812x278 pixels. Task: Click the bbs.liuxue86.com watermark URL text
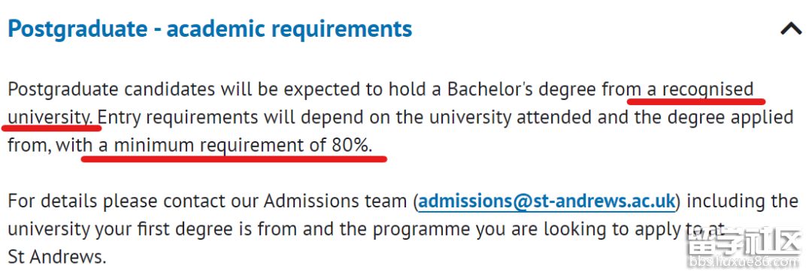(x=744, y=263)
